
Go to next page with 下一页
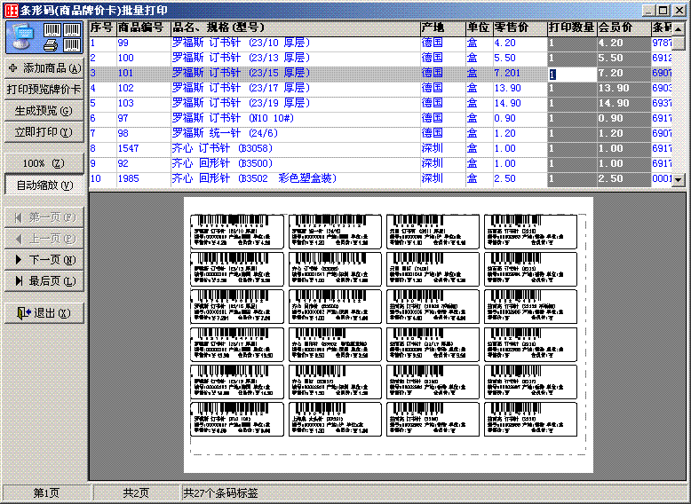(x=44, y=260)
